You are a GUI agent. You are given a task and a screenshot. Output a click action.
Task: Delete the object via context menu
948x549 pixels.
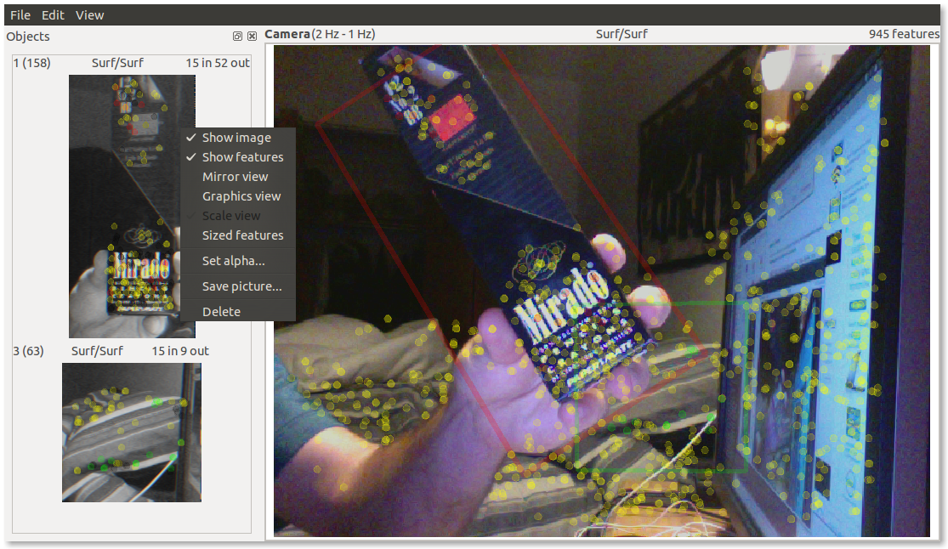tap(221, 312)
